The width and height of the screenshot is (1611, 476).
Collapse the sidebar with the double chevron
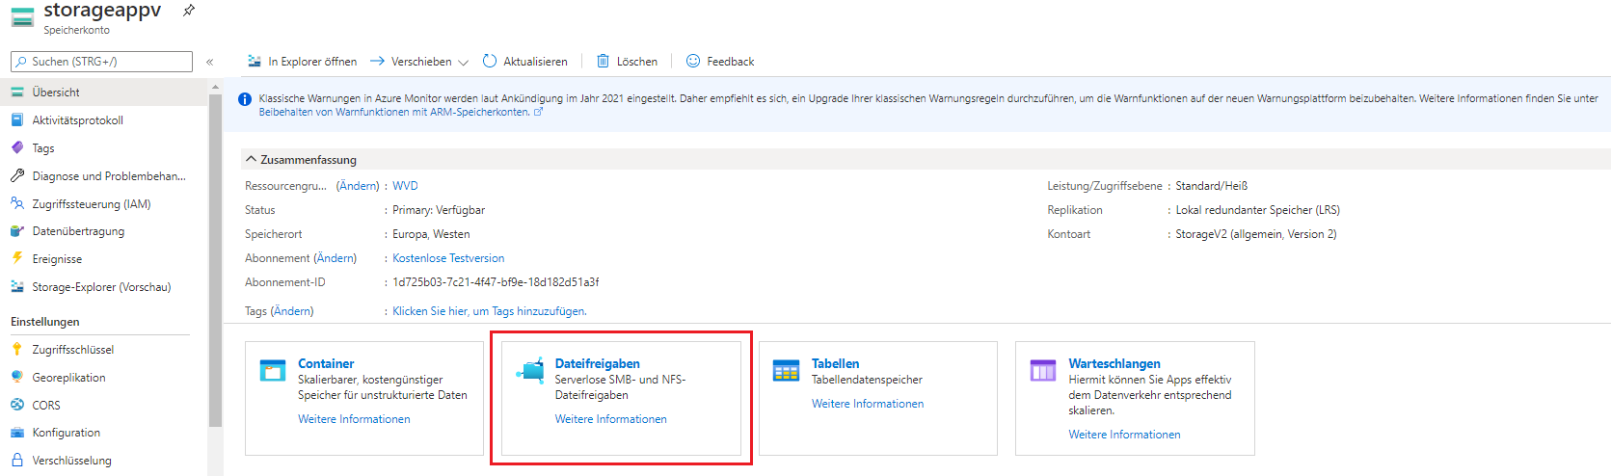209,62
